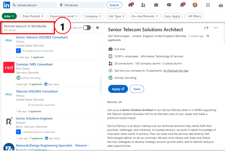Open the Post a job icon

221,5
